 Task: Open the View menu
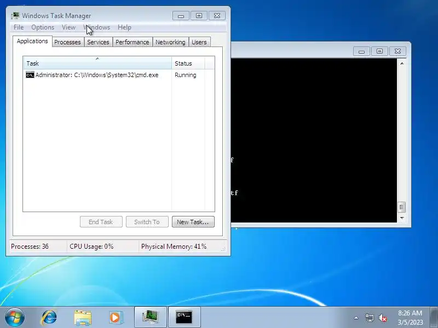tap(68, 27)
